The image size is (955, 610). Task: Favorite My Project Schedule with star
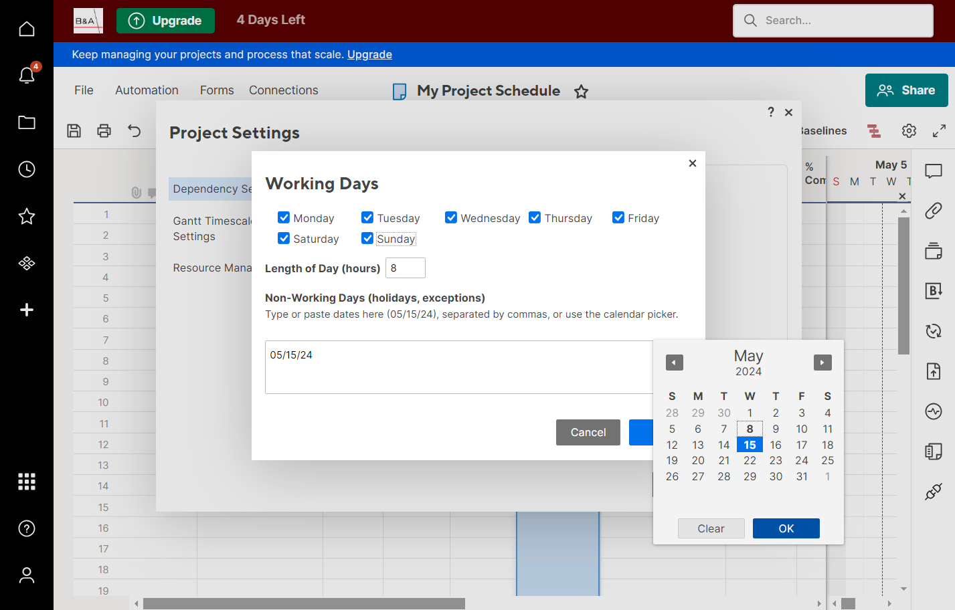click(581, 92)
